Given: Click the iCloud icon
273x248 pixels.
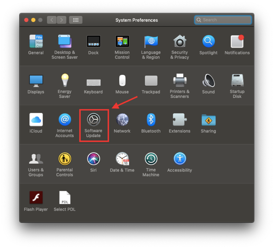Looking at the screenshot, I should (36, 120).
